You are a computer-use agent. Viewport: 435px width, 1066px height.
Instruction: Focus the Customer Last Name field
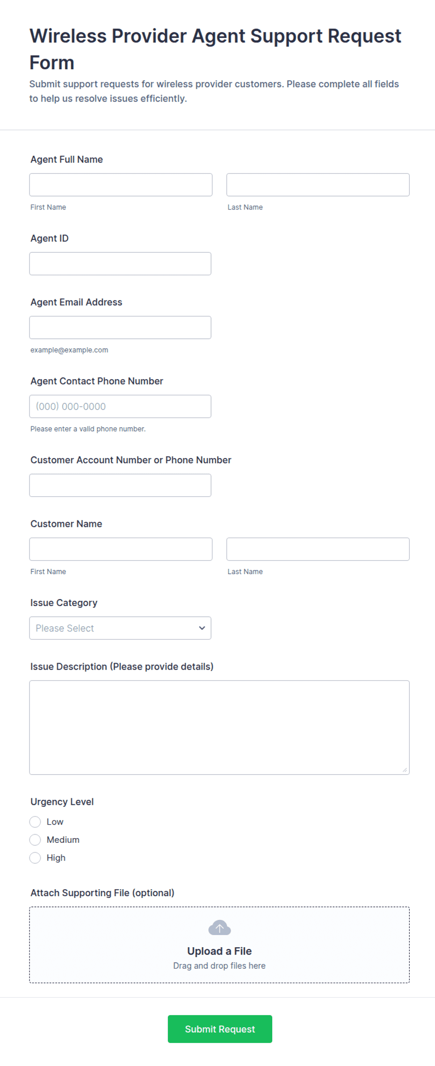tap(318, 549)
